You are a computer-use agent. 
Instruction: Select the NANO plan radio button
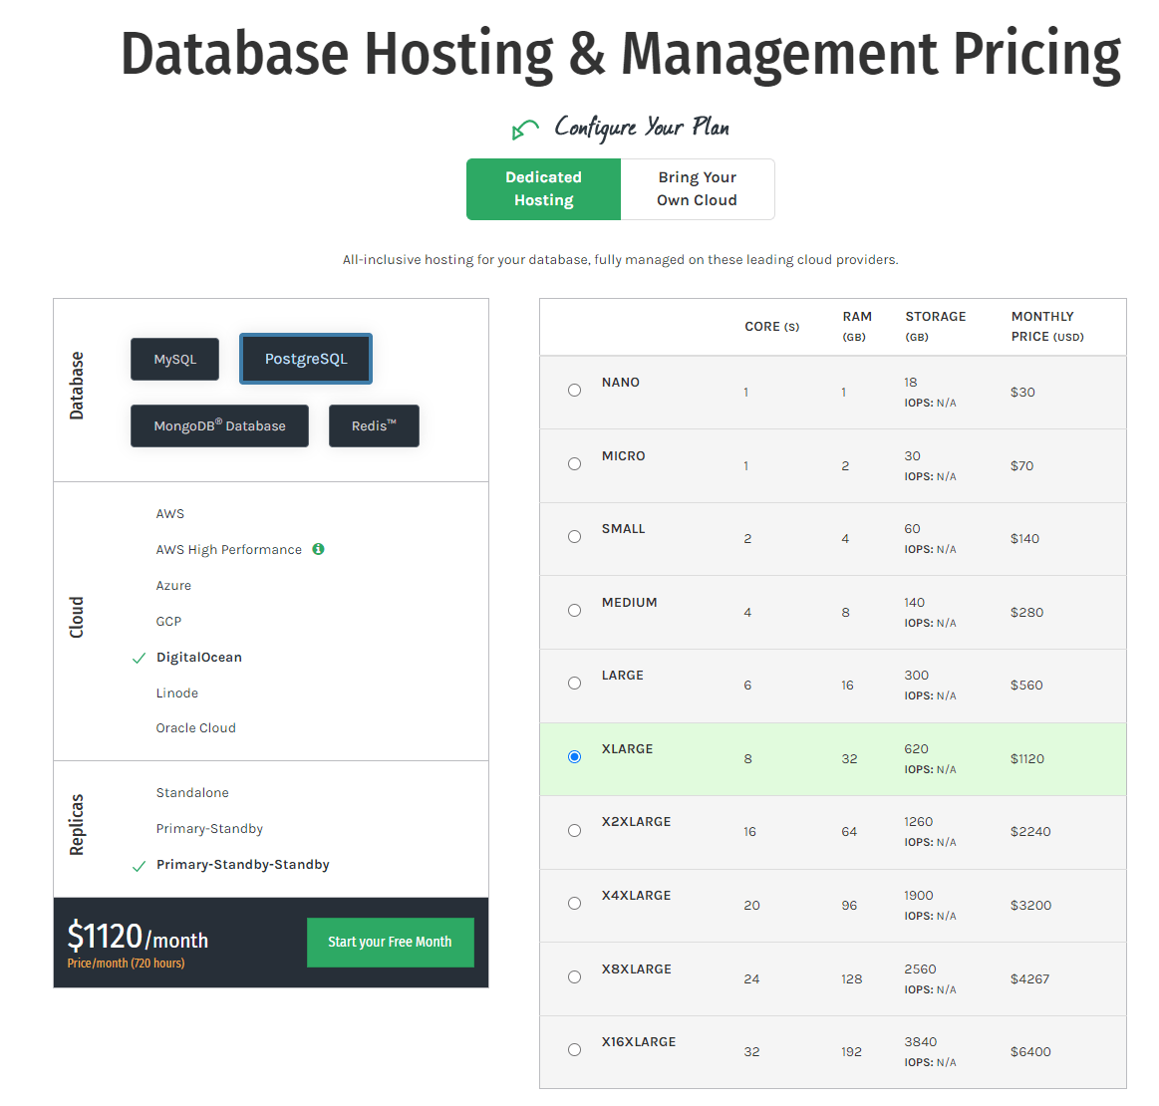(x=574, y=390)
